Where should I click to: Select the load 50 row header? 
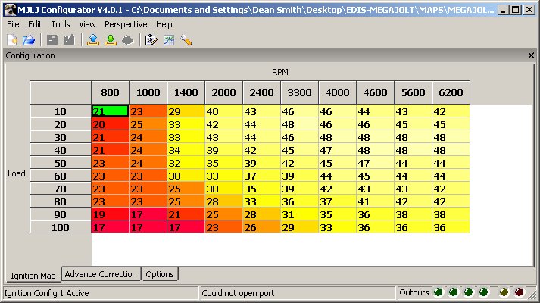coord(61,163)
